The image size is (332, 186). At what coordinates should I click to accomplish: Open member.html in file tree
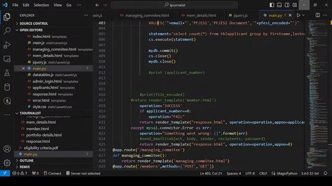tap(53, 129)
